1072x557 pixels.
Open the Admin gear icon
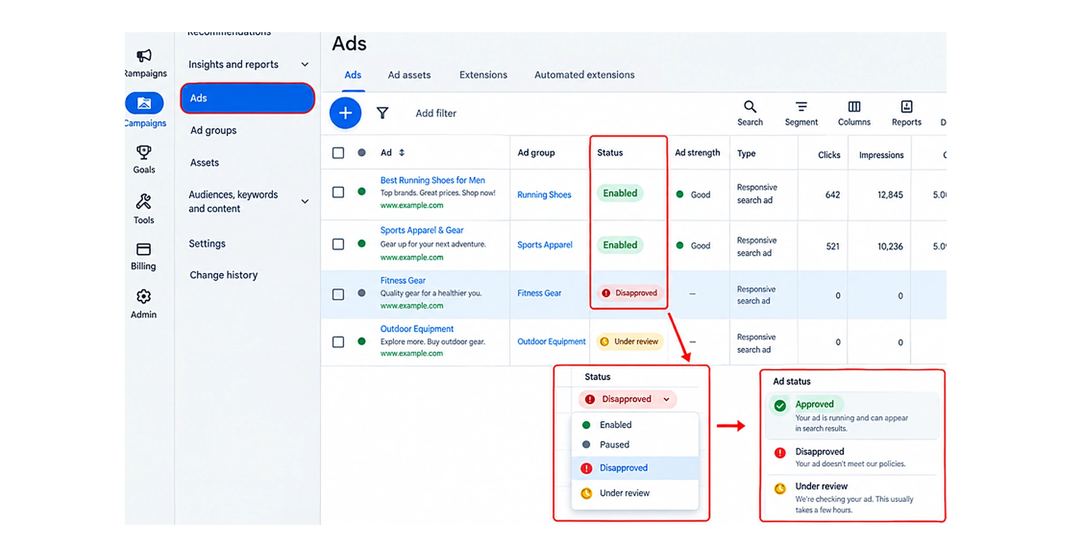[x=144, y=297]
